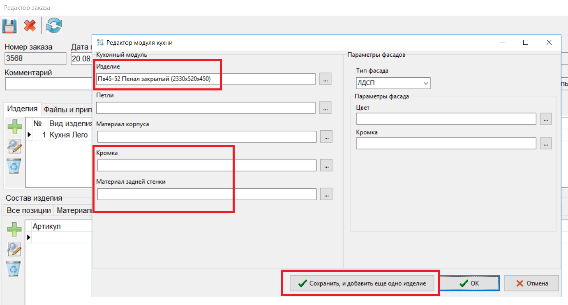
Task: Switch to the Изделия tab
Action: pos(23,109)
